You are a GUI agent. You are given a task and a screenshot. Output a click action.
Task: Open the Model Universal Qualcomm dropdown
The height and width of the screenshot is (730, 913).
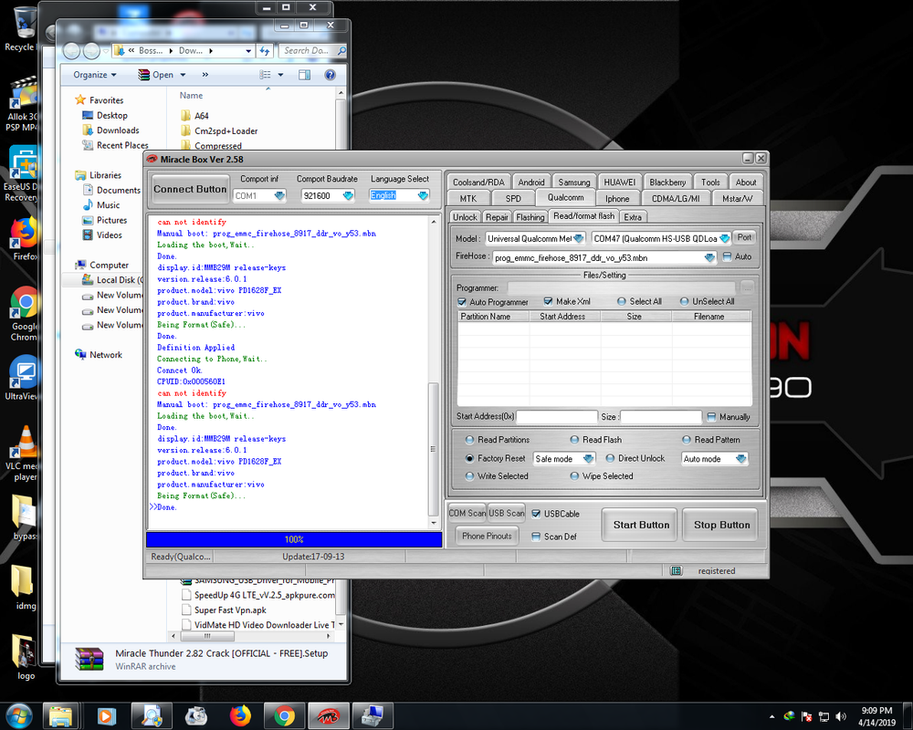click(579, 238)
